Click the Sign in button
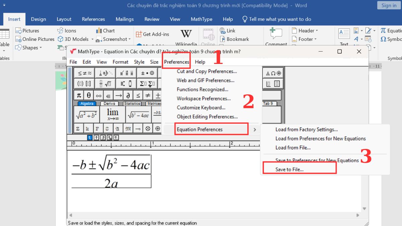The image size is (402, 226). (x=389, y=5)
